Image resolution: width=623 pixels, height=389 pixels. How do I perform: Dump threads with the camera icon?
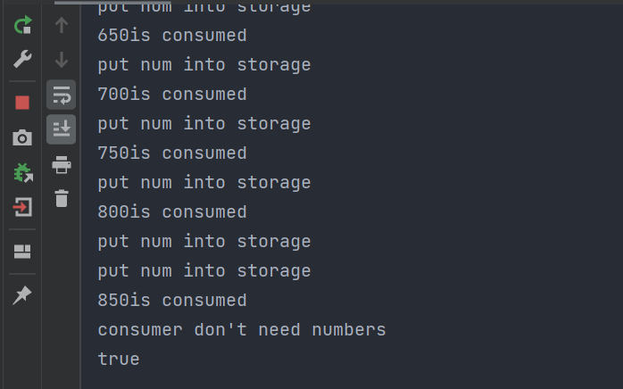pyautogui.click(x=22, y=137)
